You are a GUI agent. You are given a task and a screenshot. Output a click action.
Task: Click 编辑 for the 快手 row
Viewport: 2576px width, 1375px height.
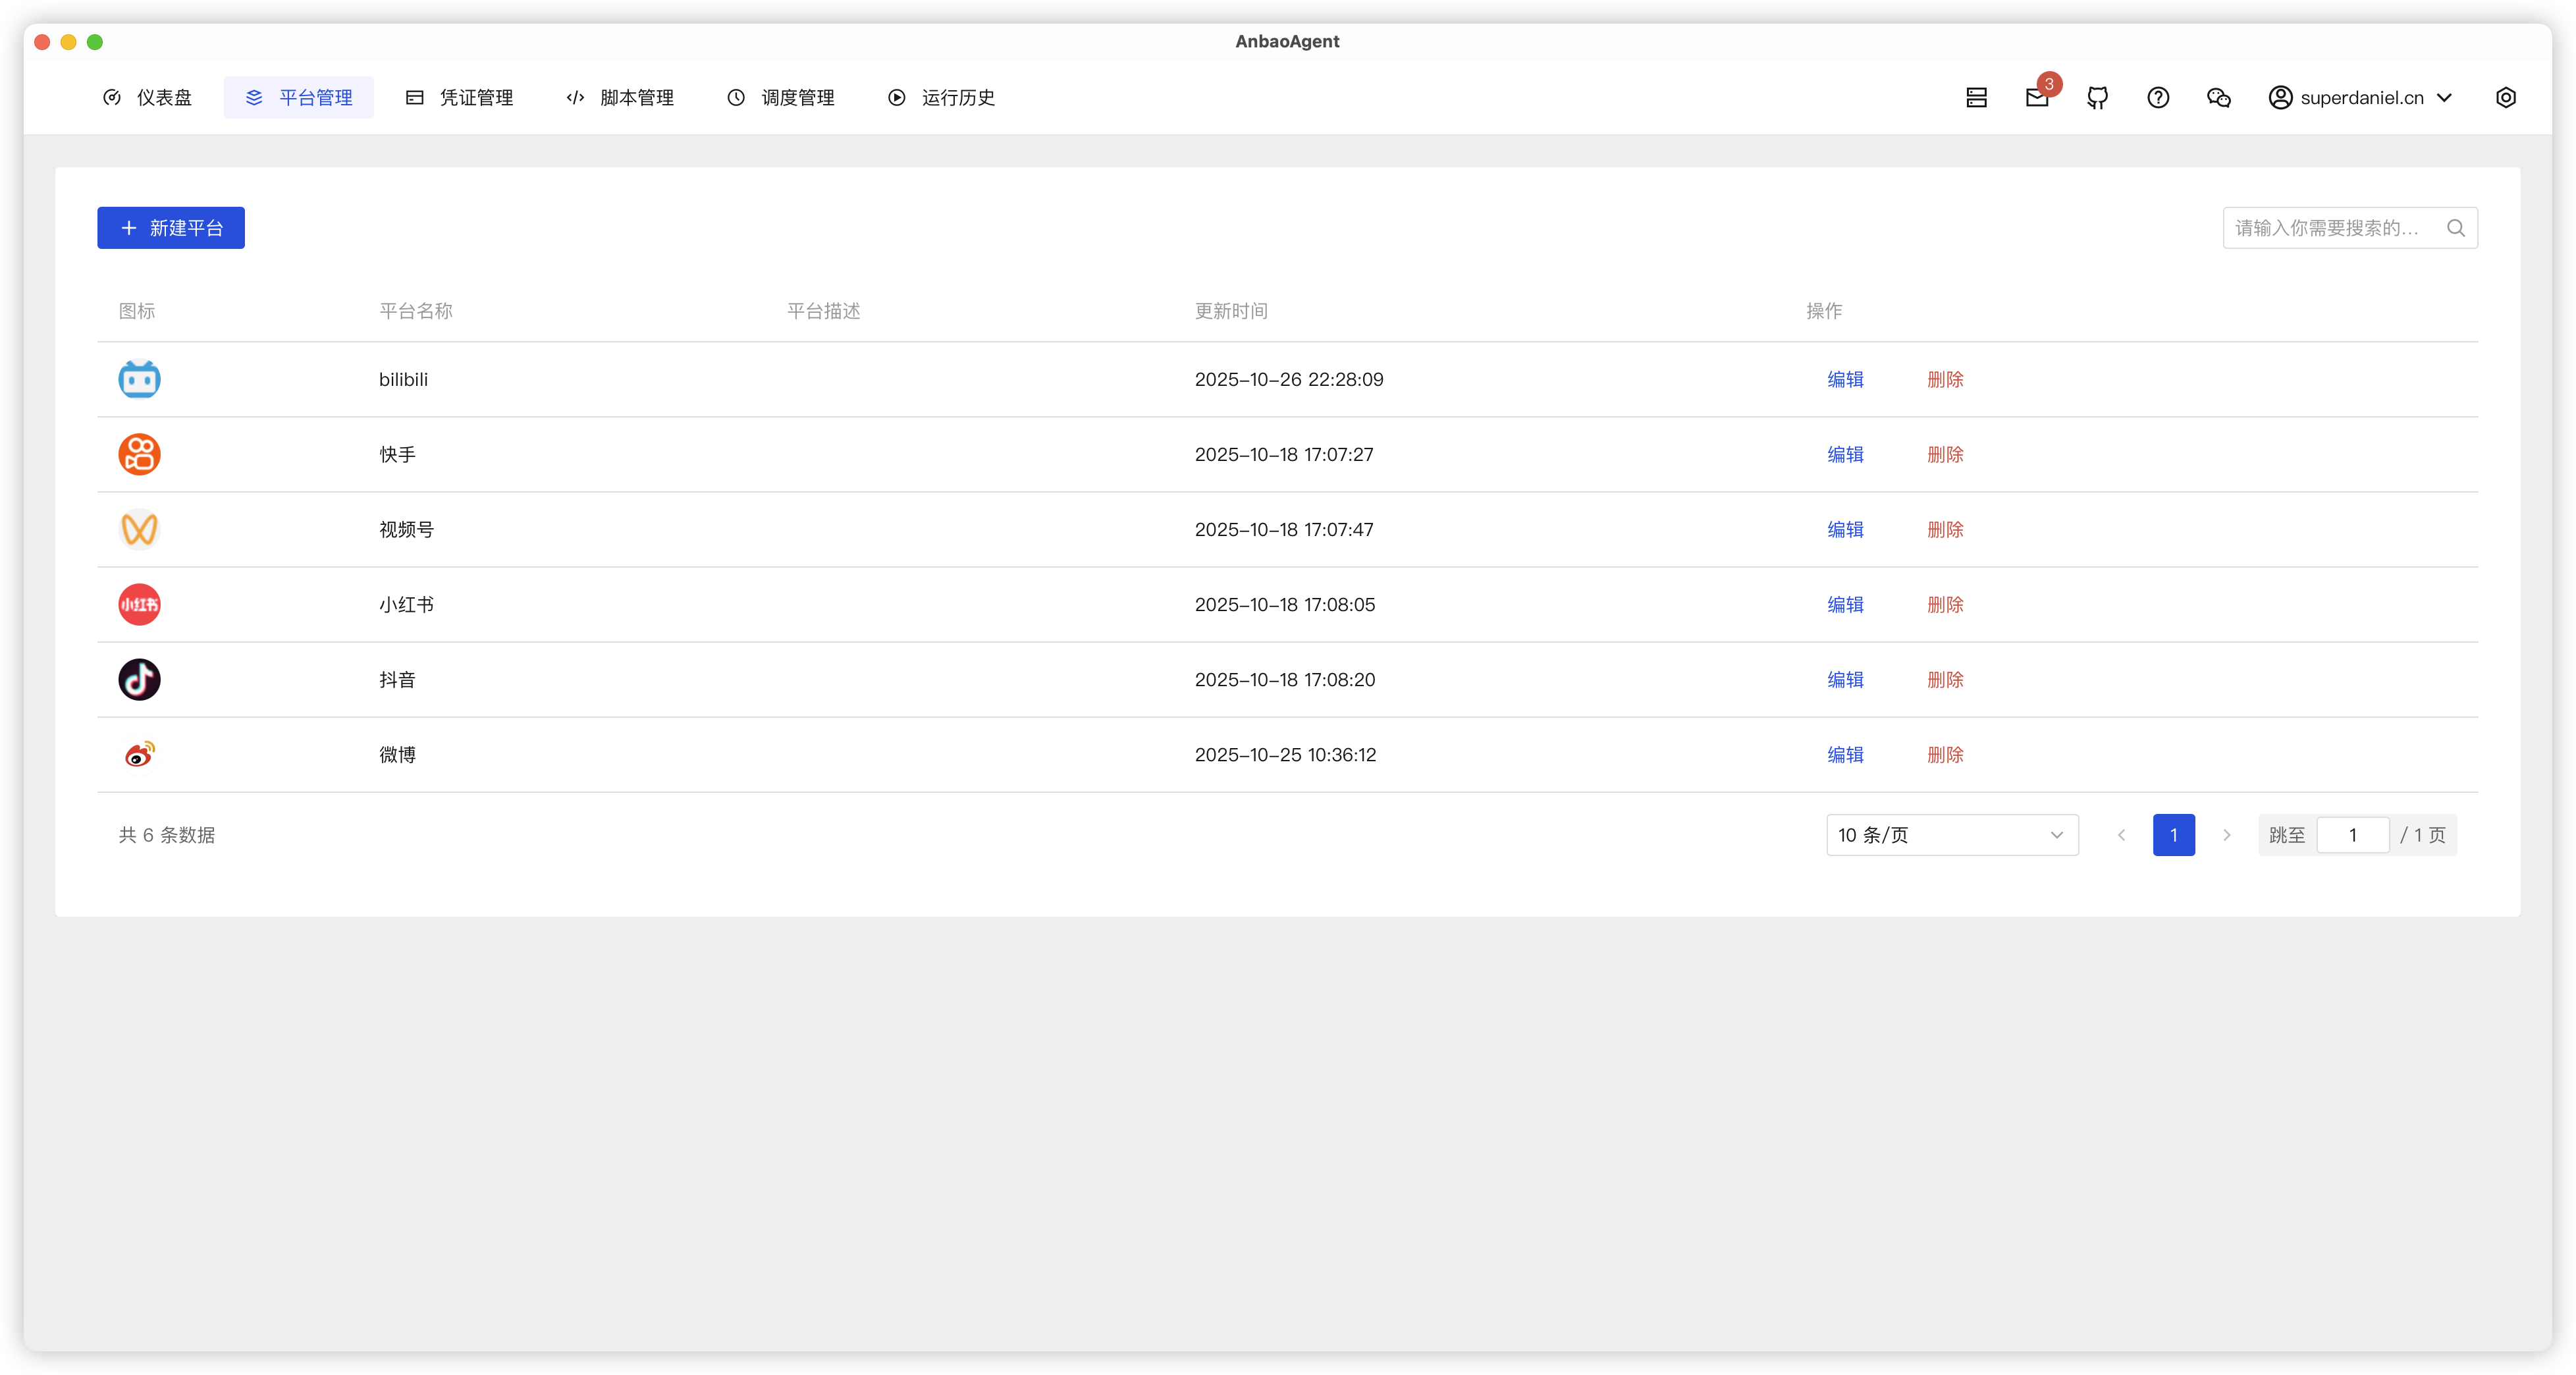(x=1845, y=454)
